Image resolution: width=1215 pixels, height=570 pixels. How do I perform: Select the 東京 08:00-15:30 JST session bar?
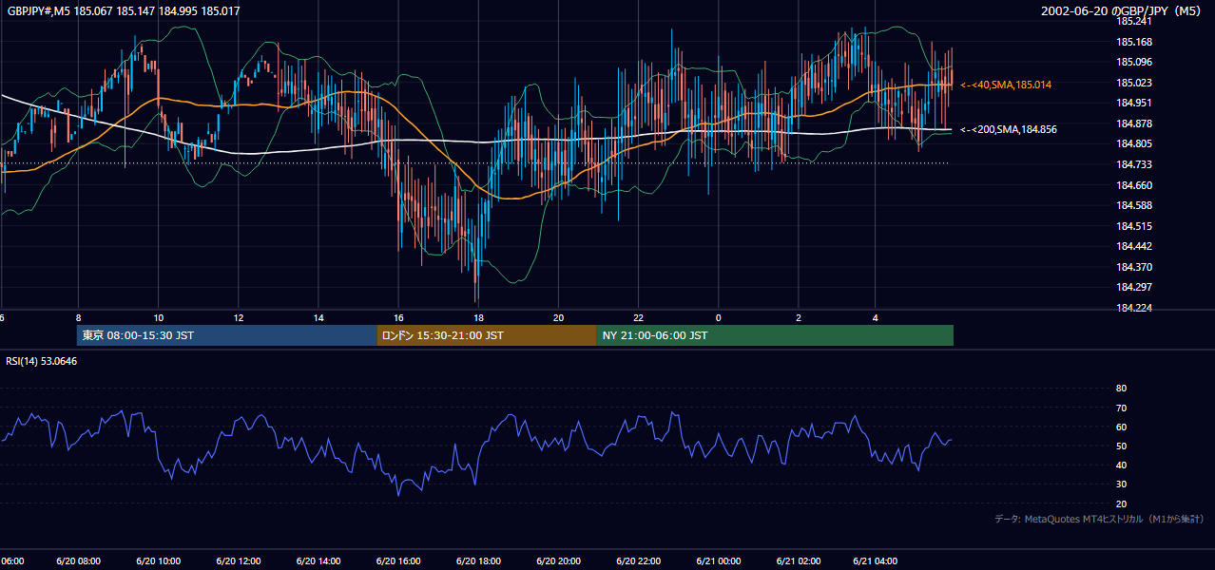227,335
